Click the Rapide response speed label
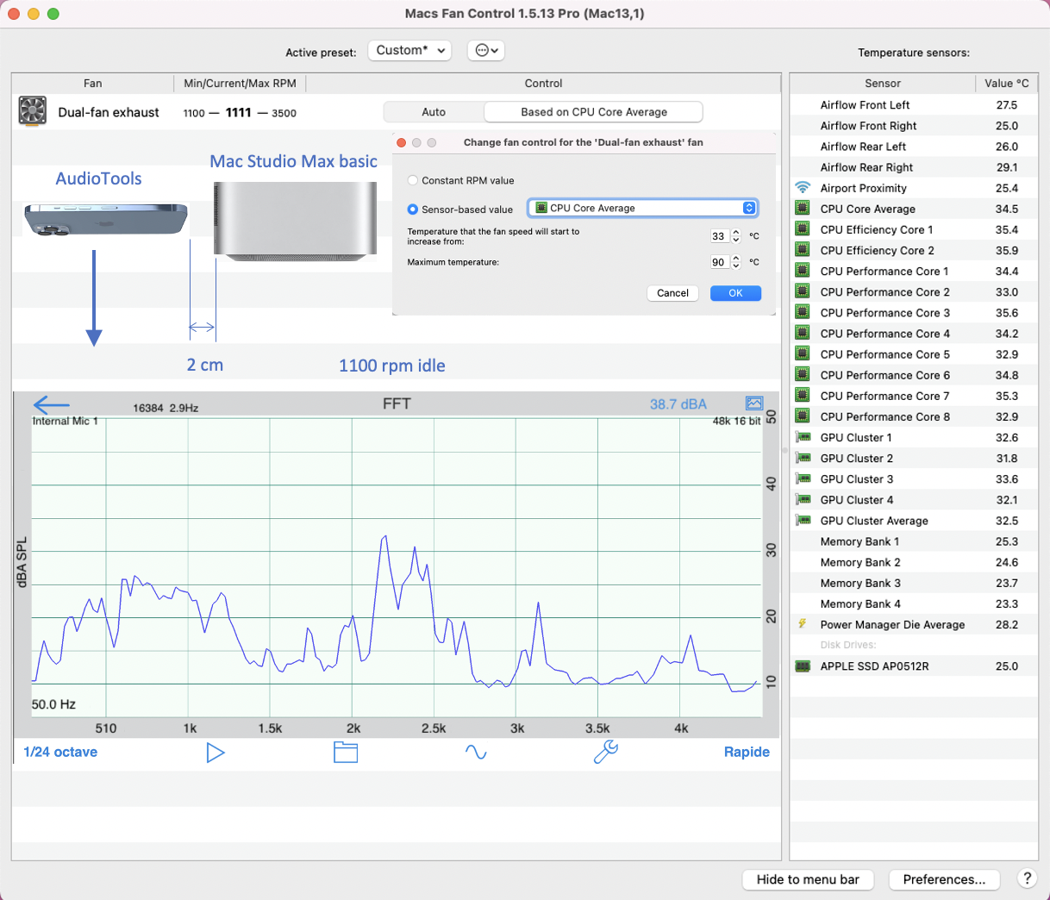Image resolution: width=1050 pixels, height=900 pixels. point(747,752)
